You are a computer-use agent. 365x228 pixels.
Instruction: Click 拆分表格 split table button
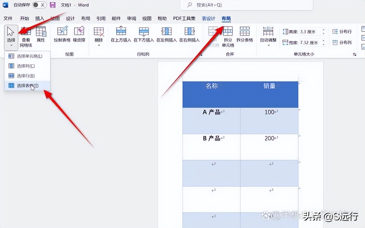(x=245, y=35)
